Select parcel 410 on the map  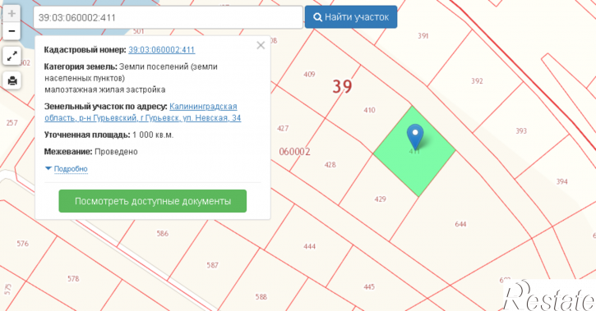click(369, 110)
